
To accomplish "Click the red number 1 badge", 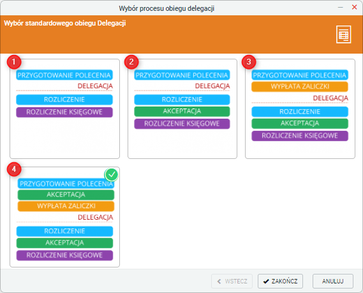I will [x=14, y=62].
